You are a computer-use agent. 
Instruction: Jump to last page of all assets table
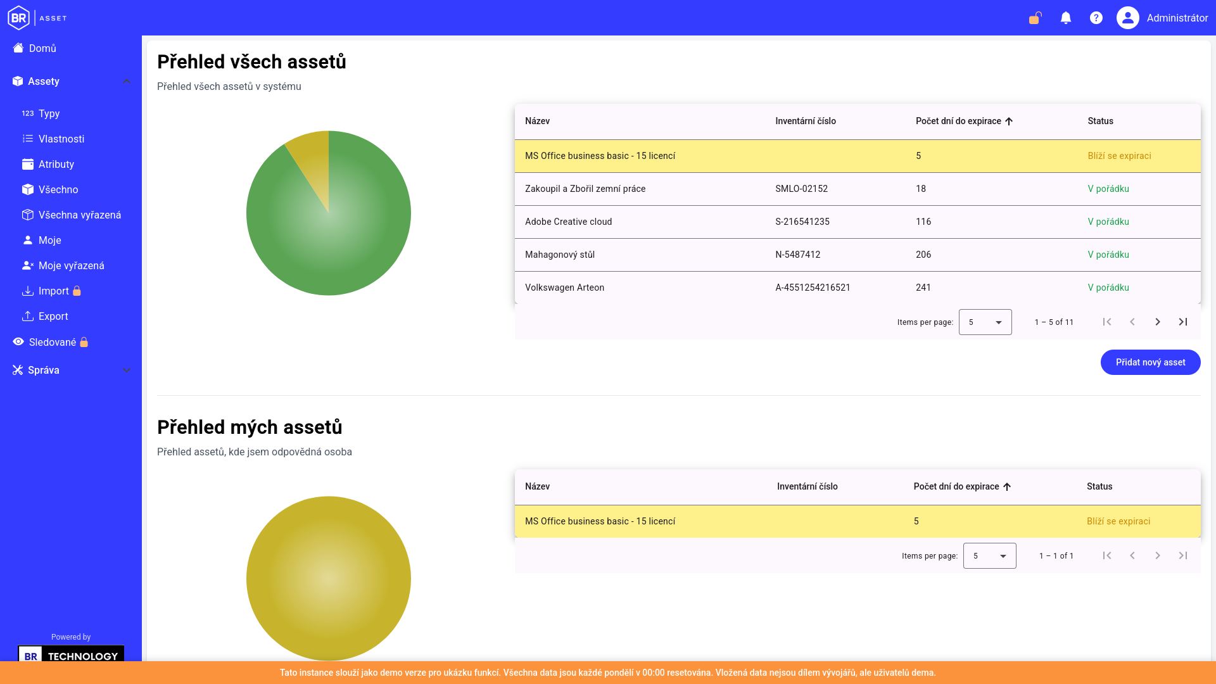point(1183,322)
